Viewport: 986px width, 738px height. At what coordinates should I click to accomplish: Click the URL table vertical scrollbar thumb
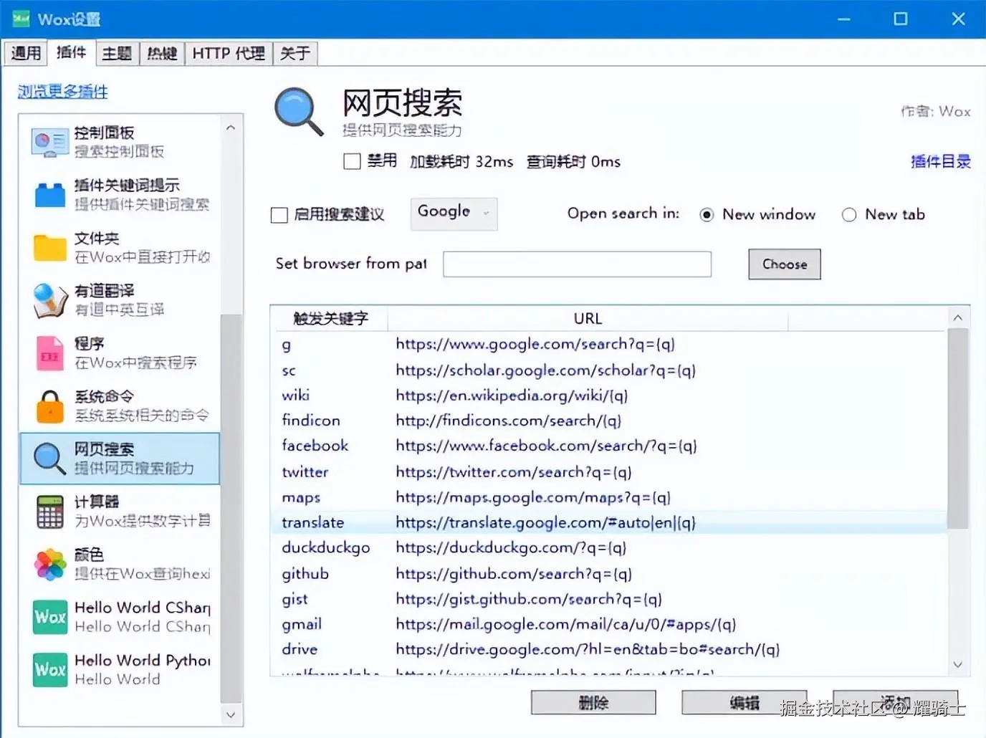[958, 428]
